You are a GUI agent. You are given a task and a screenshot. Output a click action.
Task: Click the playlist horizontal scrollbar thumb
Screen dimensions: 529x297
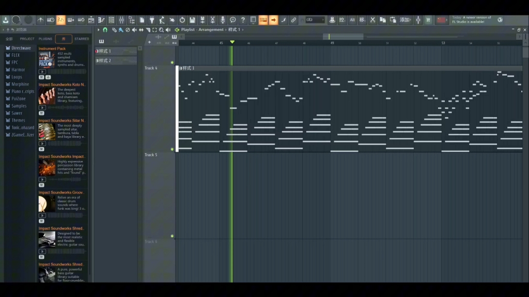[x=343, y=37]
